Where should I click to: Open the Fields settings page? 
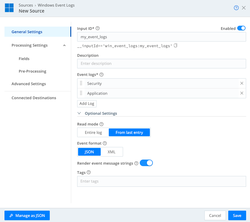pyautogui.click(x=24, y=59)
